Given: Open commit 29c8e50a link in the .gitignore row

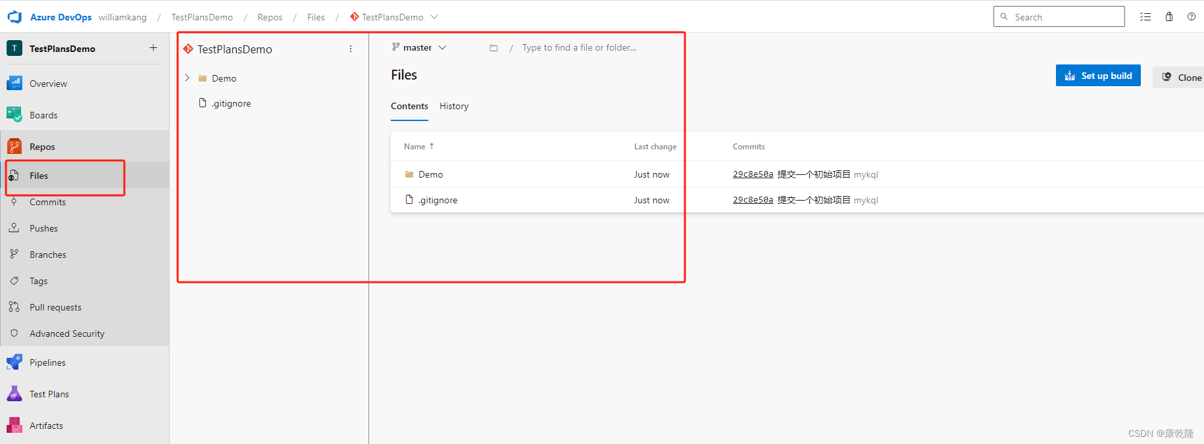Looking at the screenshot, I should (753, 200).
